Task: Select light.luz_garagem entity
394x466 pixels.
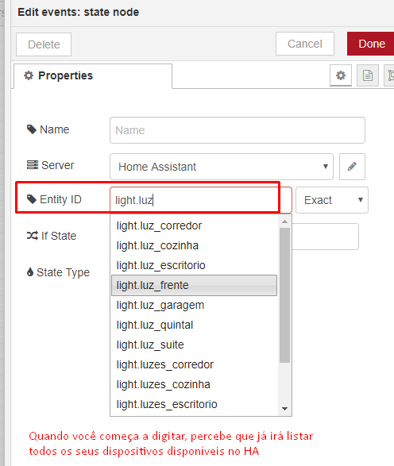Action: point(194,305)
